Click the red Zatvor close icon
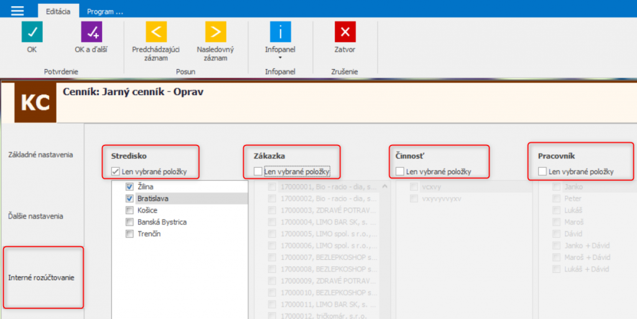 click(345, 32)
